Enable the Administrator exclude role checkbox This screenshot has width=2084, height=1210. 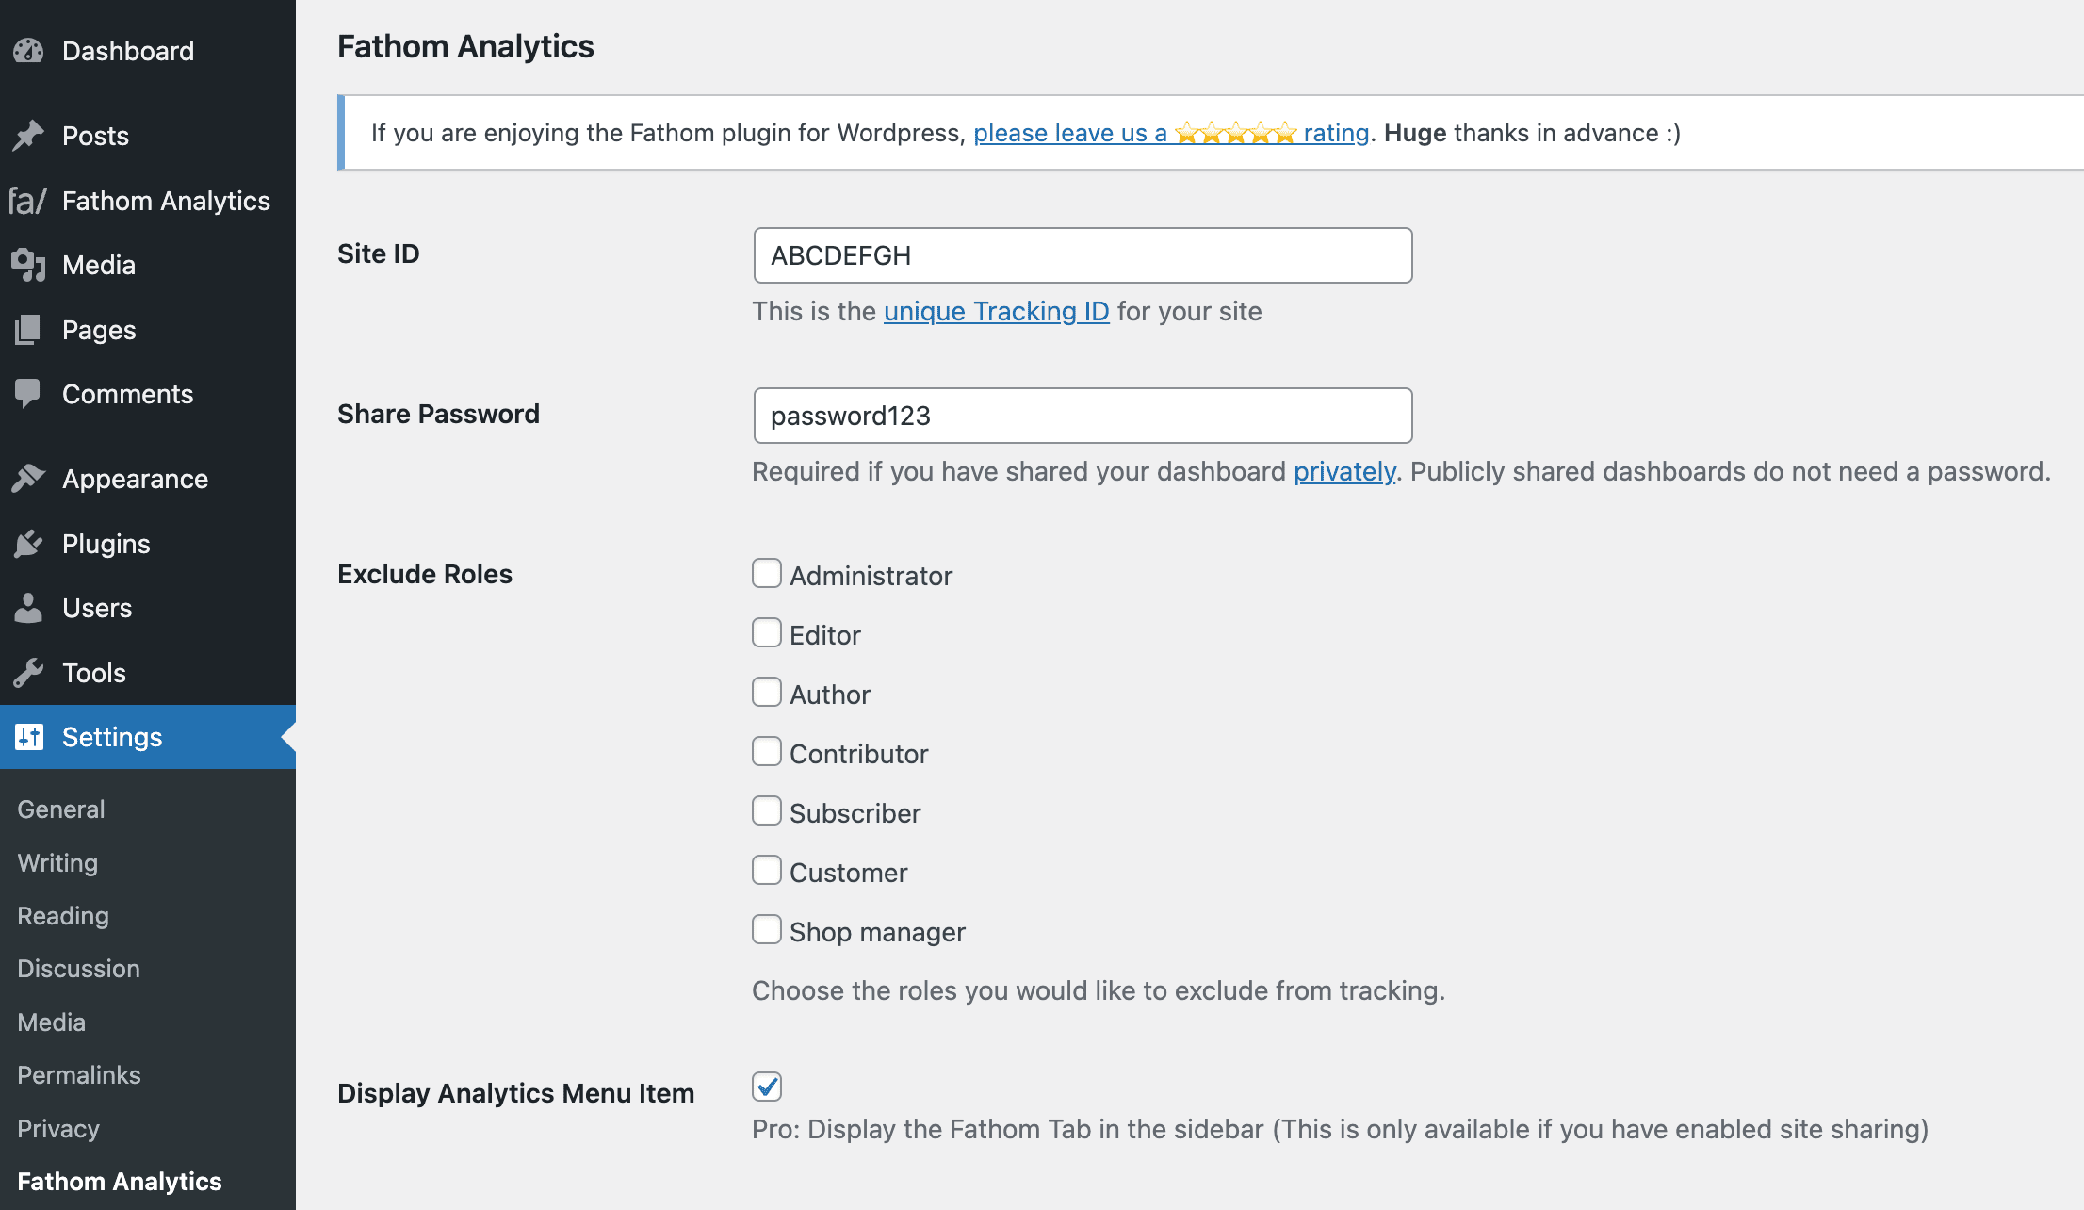point(765,573)
